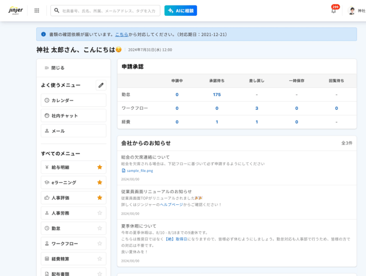The image size is (366, 276).
Task: Click the 会社からのお知らせ heading
Action: pos(146,143)
